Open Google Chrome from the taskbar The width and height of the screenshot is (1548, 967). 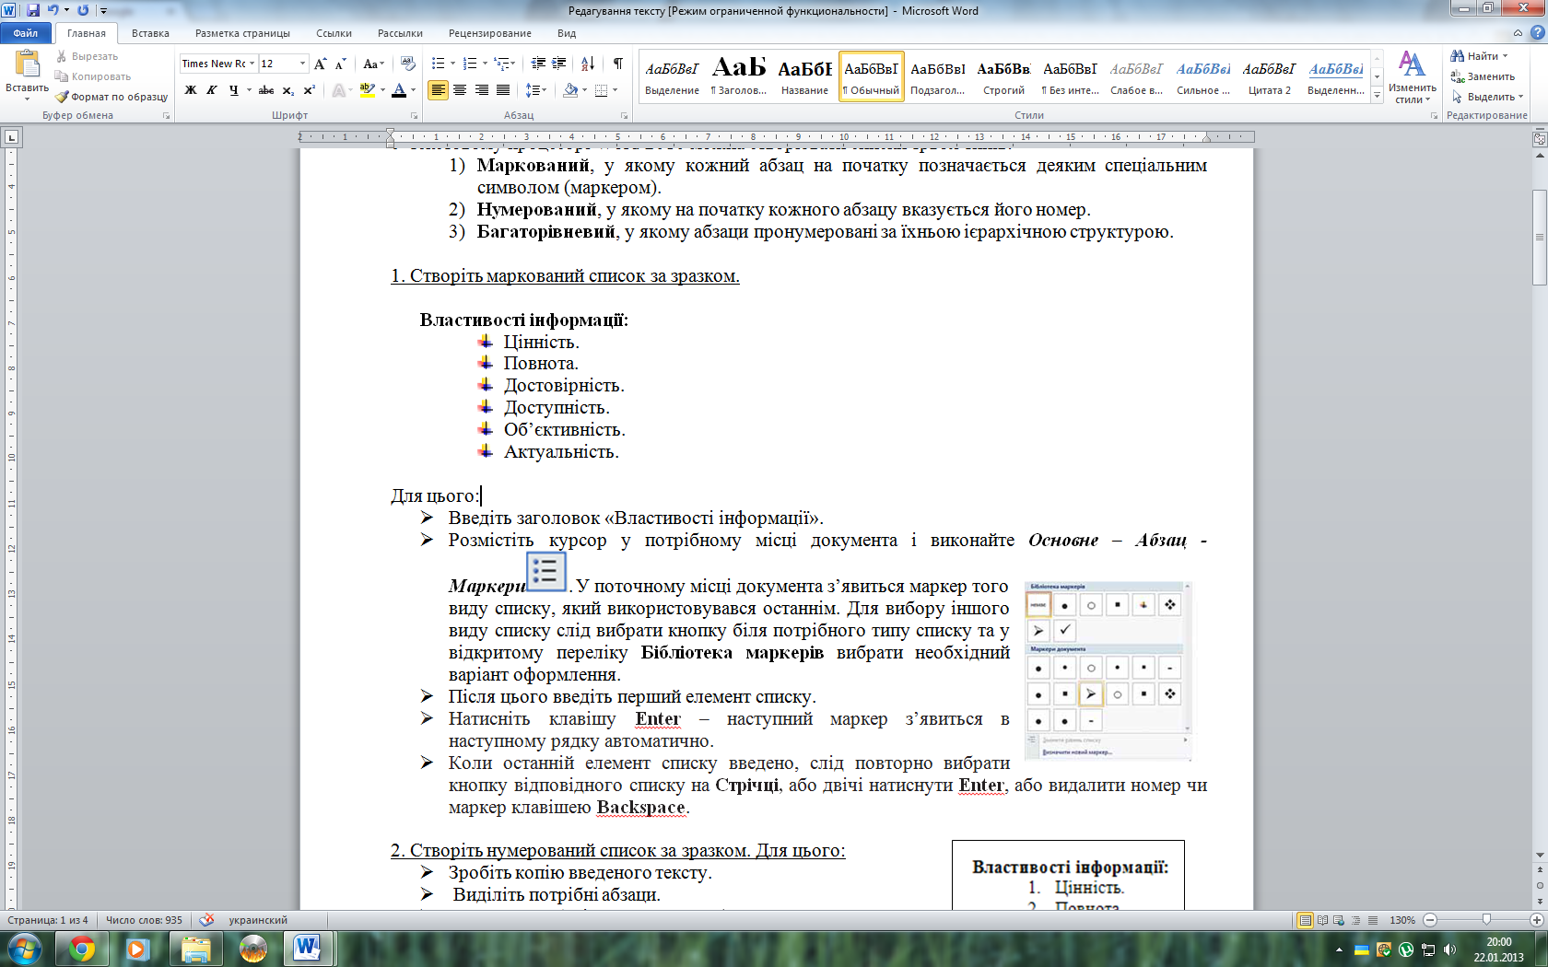tap(82, 949)
